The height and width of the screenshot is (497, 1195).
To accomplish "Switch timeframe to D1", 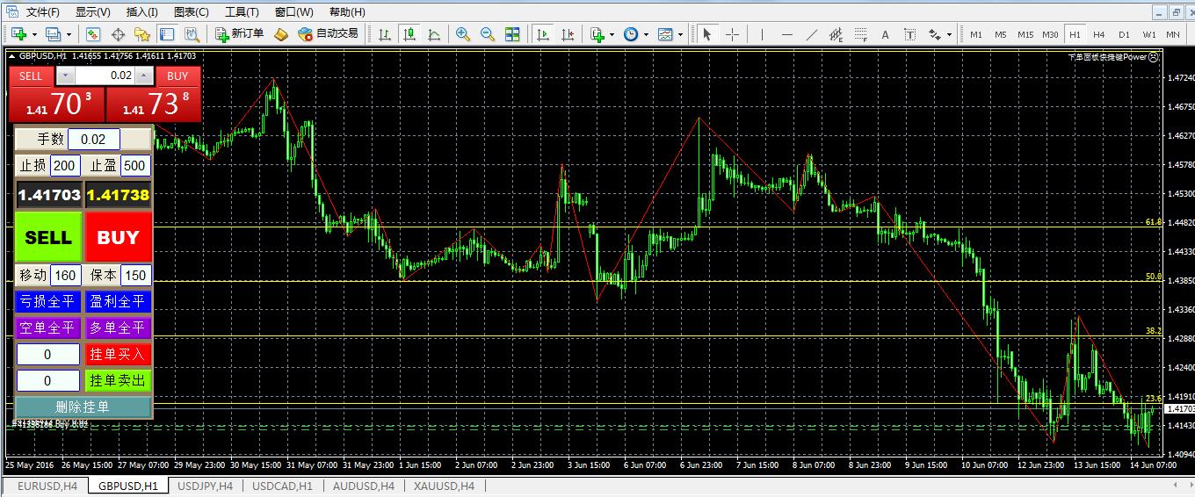I will (x=1124, y=34).
